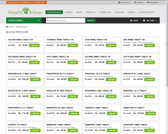
Task: Open the Urology category tab
Action: point(132,12)
